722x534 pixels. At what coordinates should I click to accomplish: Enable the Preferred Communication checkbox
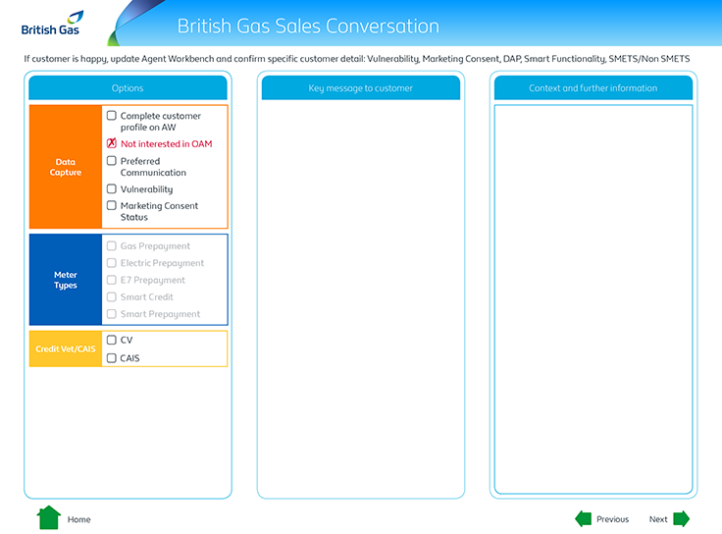pyautogui.click(x=112, y=161)
